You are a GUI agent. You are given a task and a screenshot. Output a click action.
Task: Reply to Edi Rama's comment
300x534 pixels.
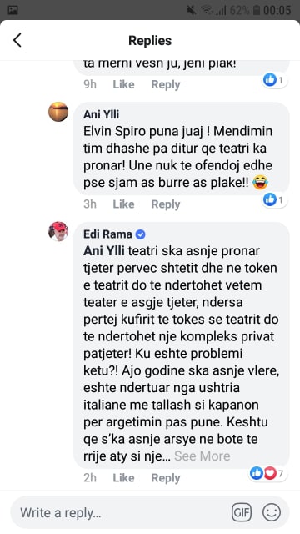(166, 478)
